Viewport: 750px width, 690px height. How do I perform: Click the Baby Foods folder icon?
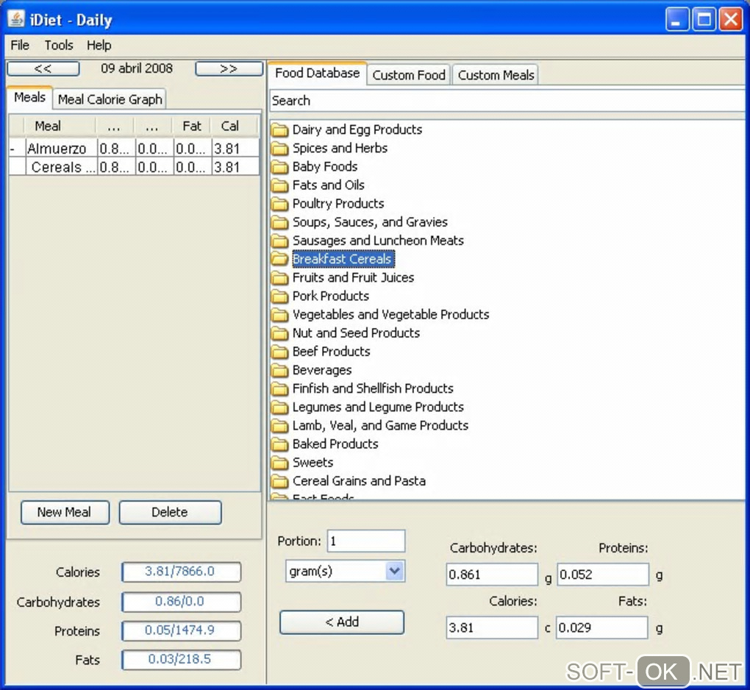point(280,167)
